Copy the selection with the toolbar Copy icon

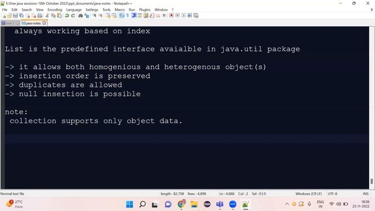[53, 16]
